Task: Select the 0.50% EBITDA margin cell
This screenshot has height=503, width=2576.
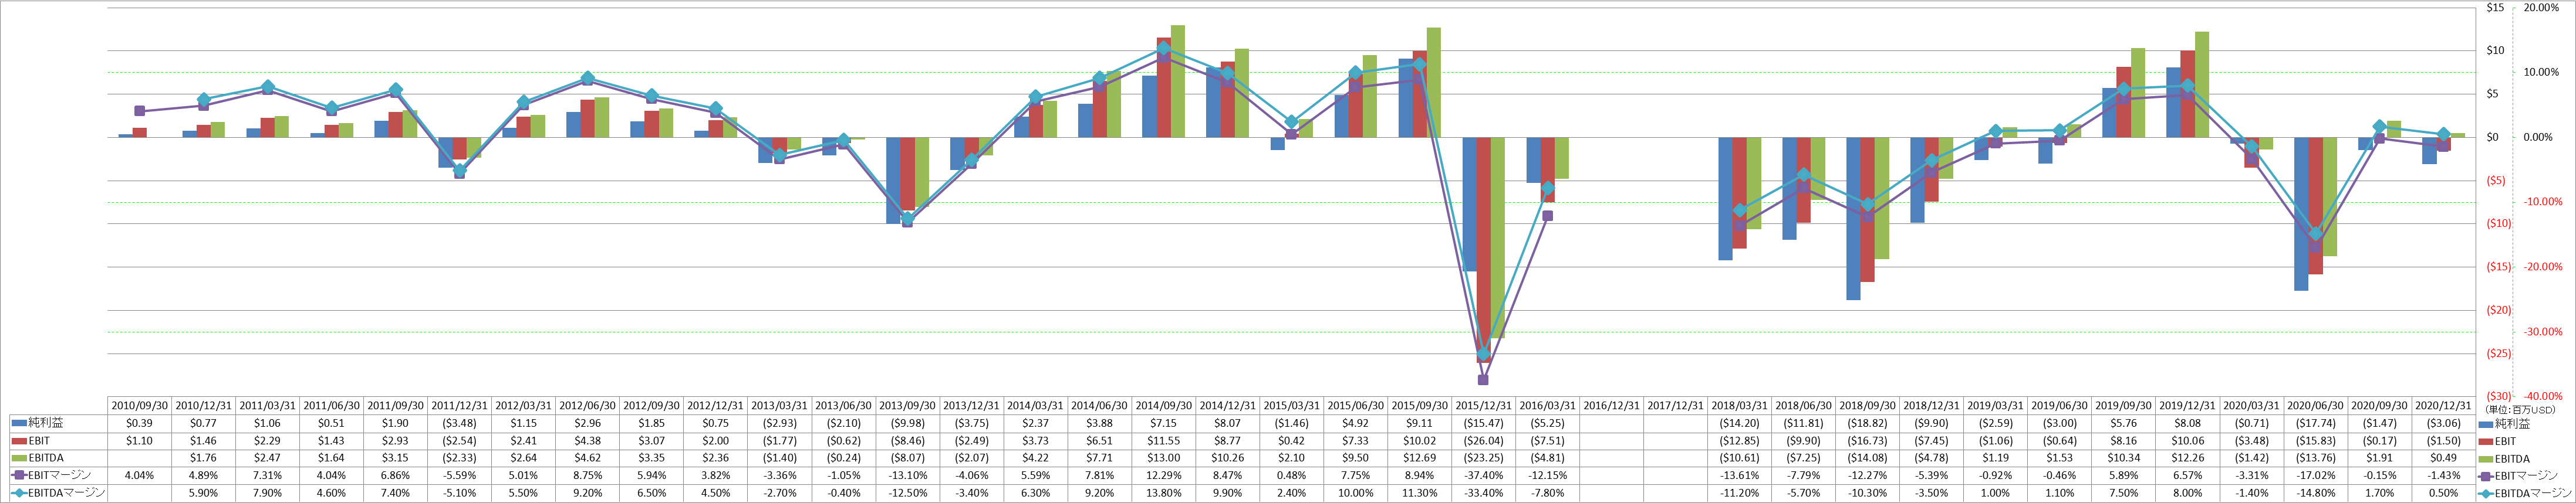Action: click(2444, 493)
